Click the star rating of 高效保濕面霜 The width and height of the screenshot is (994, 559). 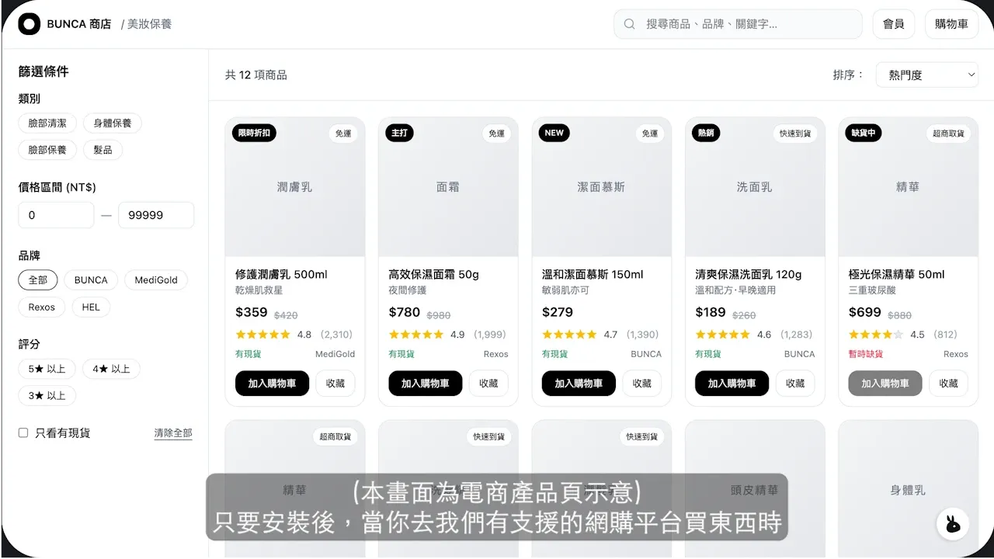click(415, 335)
